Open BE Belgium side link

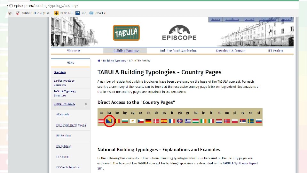click(63, 136)
